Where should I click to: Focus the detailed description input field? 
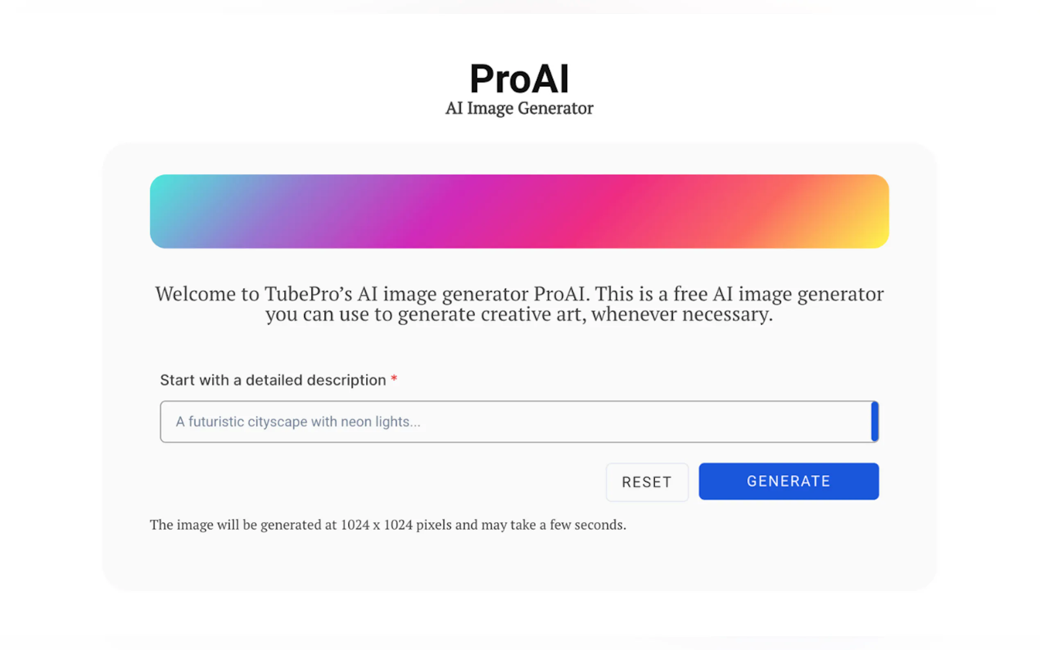tap(516, 422)
